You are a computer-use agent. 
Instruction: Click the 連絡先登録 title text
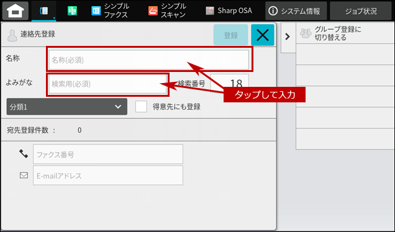(38, 34)
